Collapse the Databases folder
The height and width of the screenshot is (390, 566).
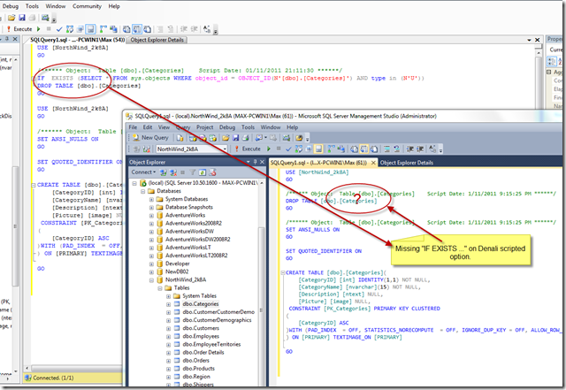[x=143, y=191]
